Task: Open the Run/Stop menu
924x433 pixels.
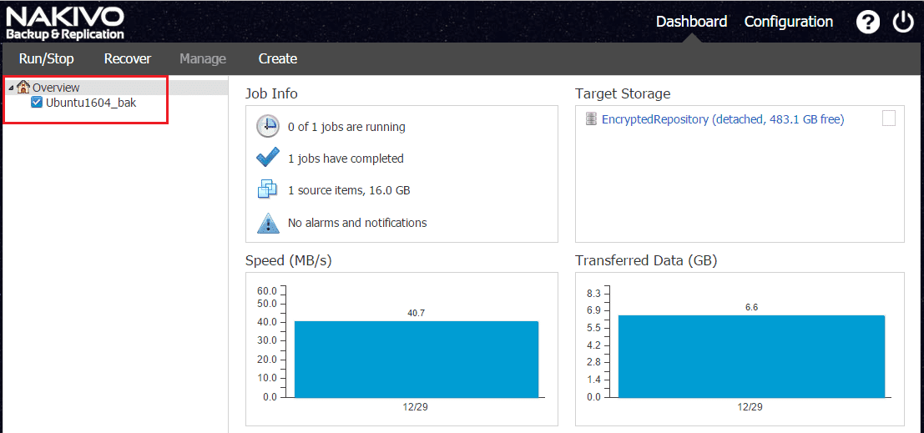Action: (x=47, y=58)
